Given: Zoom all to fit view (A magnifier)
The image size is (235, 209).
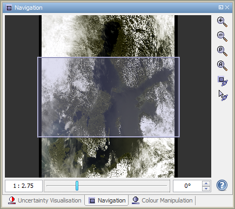Looking at the screenshot, I should (x=222, y=66).
